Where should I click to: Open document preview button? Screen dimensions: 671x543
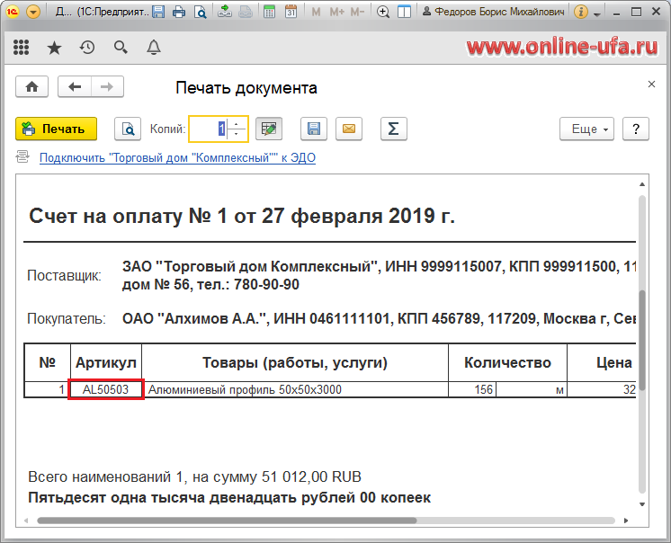[128, 129]
